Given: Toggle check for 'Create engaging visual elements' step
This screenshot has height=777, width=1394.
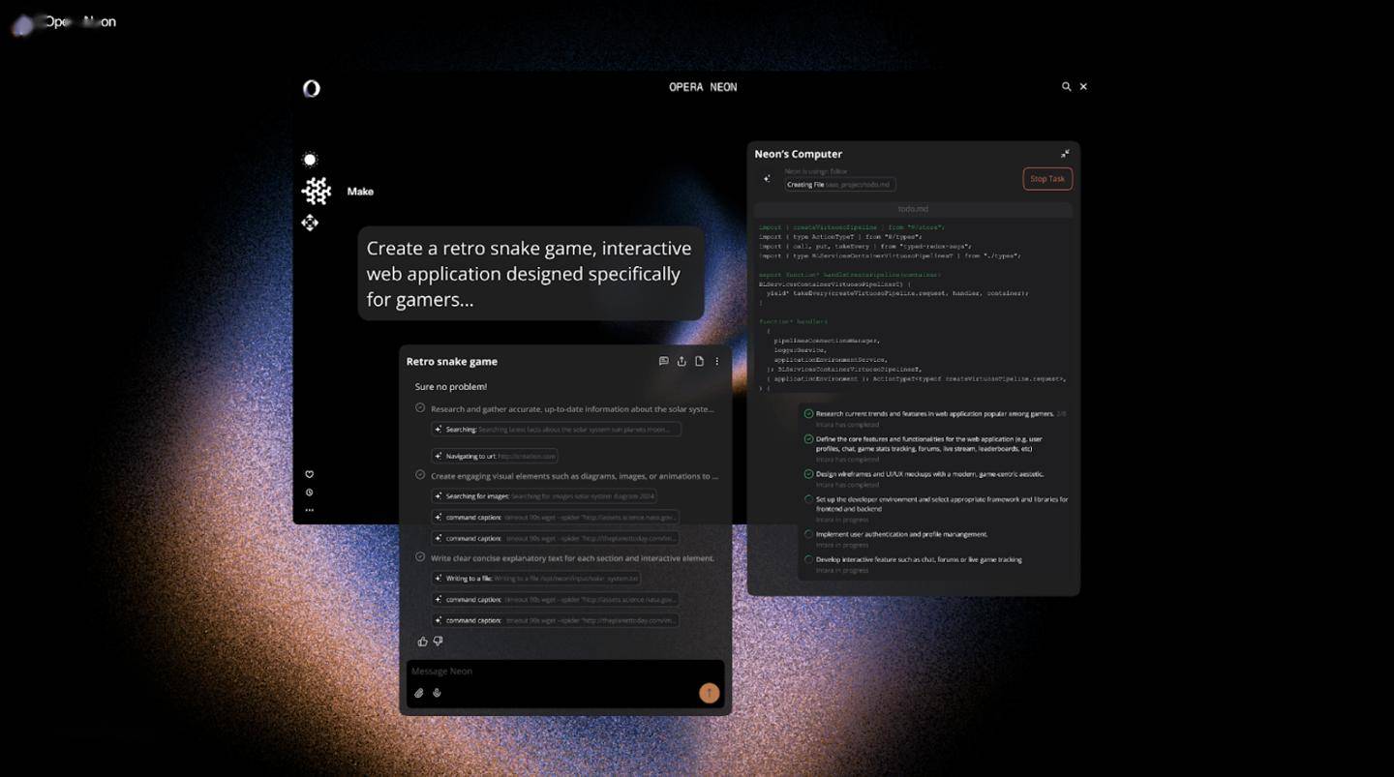Looking at the screenshot, I should (420, 475).
